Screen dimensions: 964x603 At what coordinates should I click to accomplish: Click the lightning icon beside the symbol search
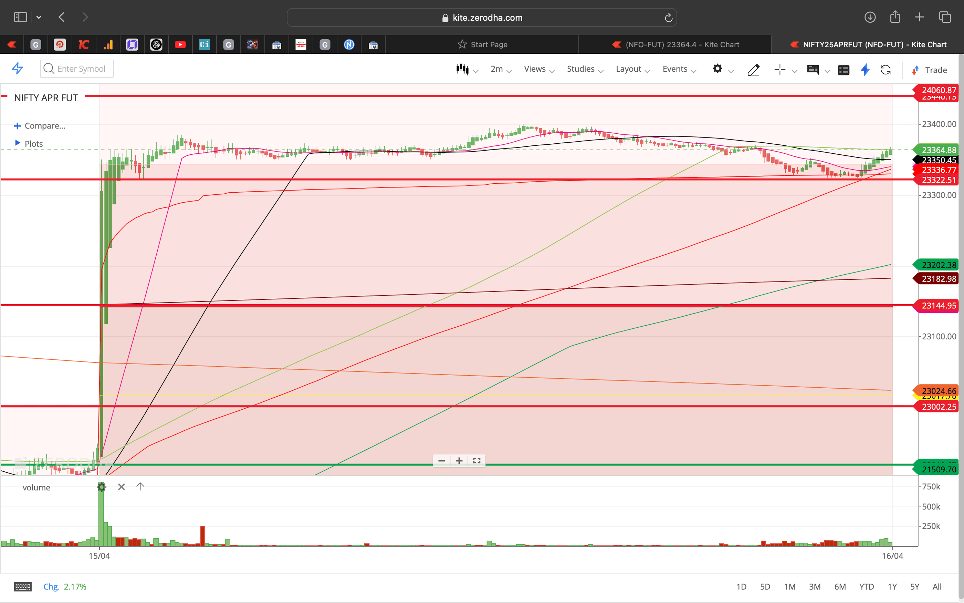[18, 69]
